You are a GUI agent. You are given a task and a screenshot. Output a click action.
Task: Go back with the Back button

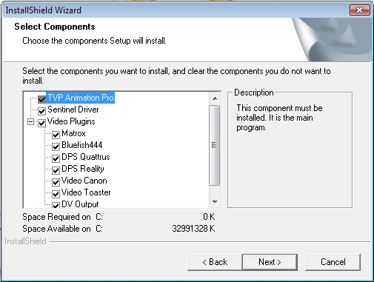pyautogui.click(x=215, y=262)
